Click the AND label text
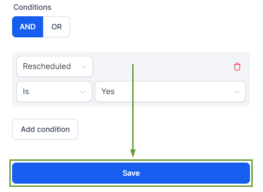Viewport: 263px width, 192px height. [28, 27]
